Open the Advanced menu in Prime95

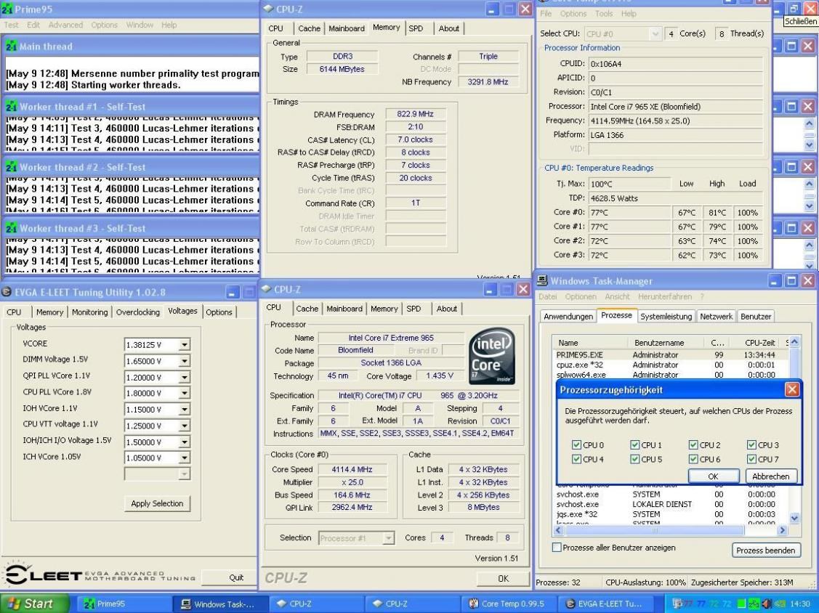point(65,25)
